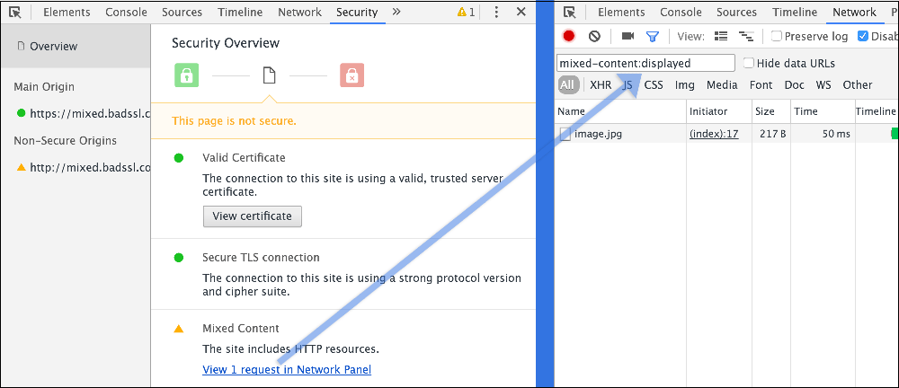The image size is (899, 388).
Task: Open the Console tab in left DevTools
Action: pos(126,12)
